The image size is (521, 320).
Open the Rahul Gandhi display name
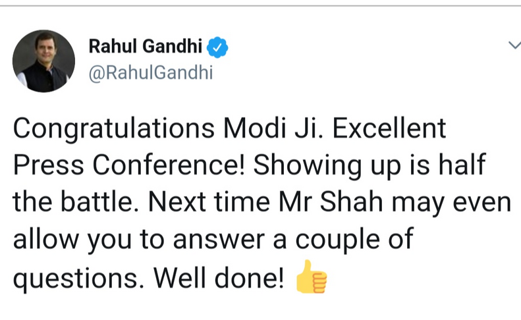click(x=146, y=47)
